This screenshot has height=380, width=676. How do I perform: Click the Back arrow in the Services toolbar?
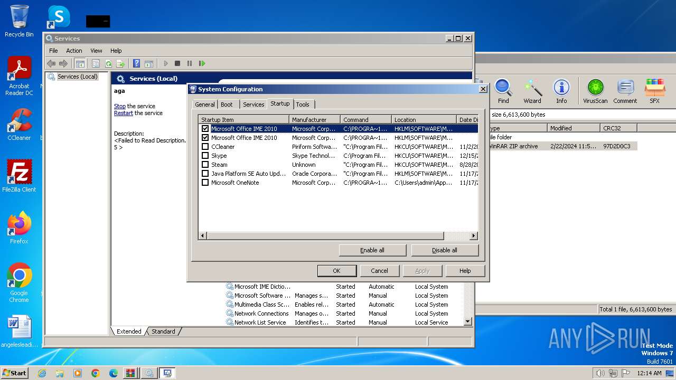click(x=51, y=63)
